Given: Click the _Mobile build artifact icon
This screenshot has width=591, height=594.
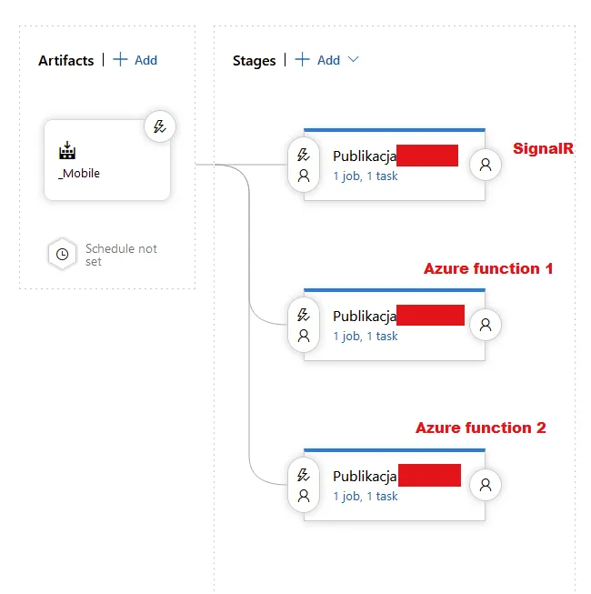Looking at the screenshot, I should [68, 151].
